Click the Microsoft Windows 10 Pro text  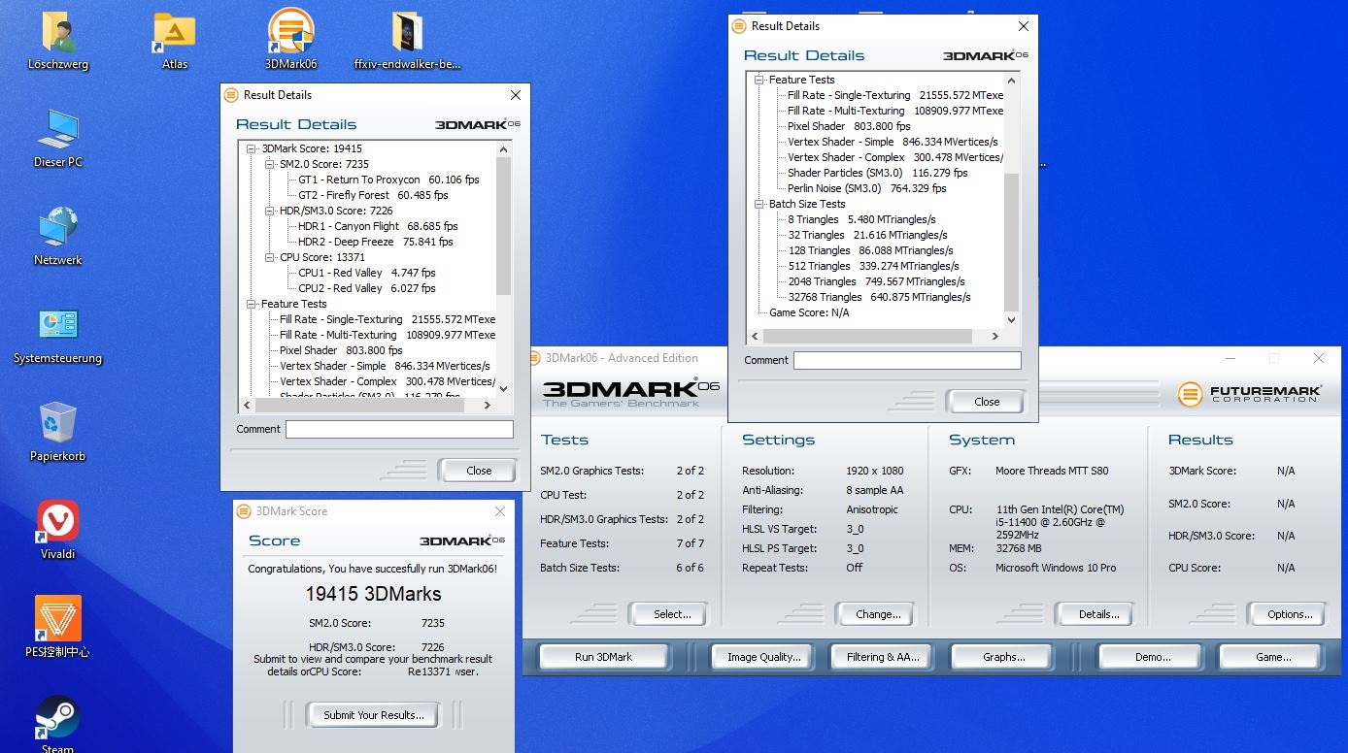point(1056,568)
